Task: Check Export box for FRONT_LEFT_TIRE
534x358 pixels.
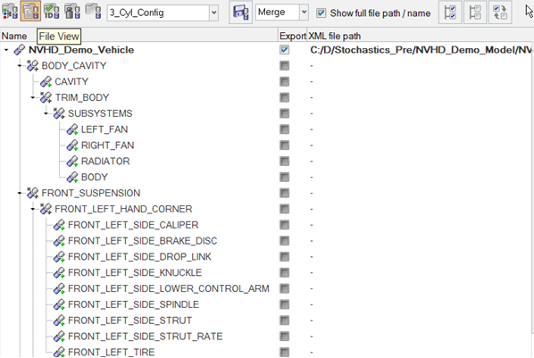Action: pyautogui.click(x=284, y=352)
